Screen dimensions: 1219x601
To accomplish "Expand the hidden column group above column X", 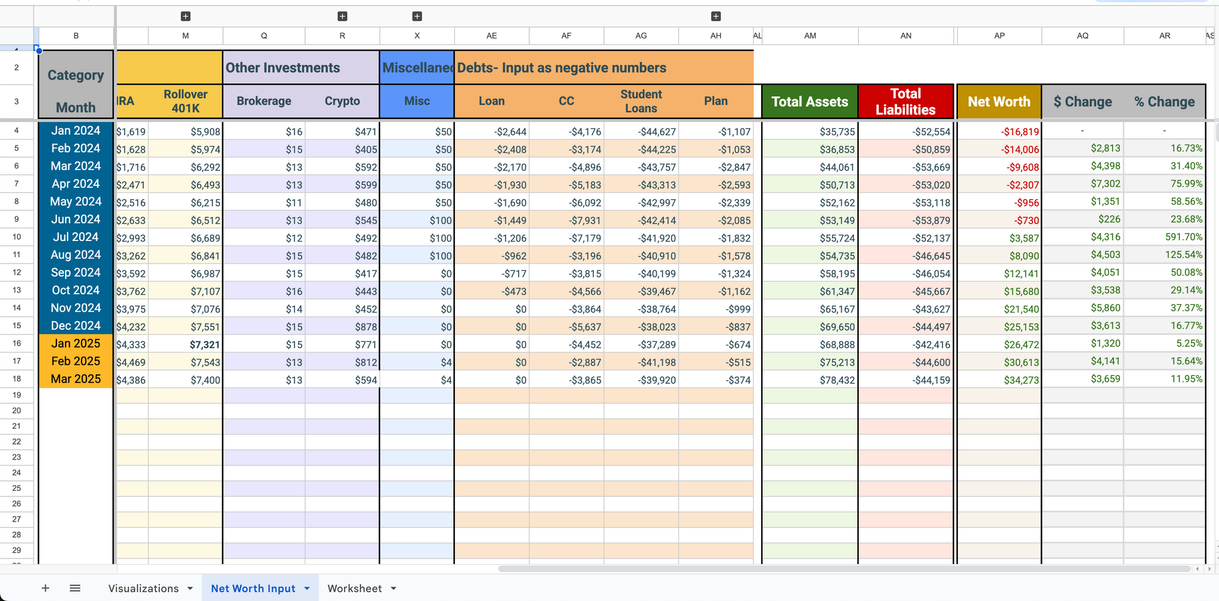I will 417,16.
